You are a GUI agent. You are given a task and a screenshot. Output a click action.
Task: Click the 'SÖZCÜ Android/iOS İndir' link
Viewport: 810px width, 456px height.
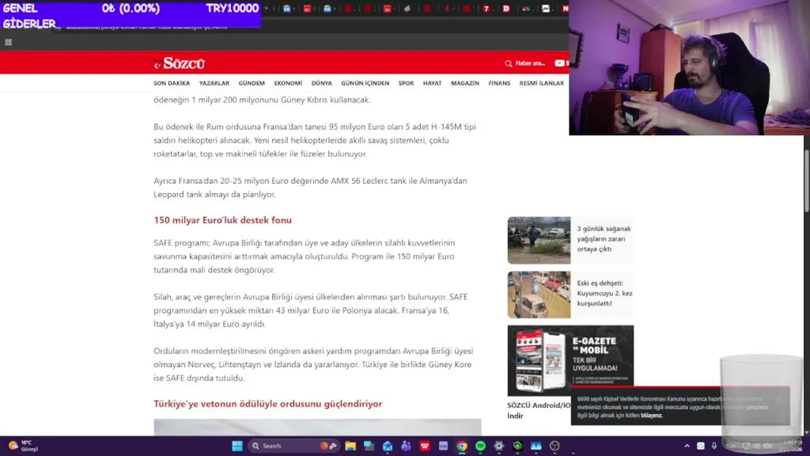pyautogui.click(x=539, y=410)
